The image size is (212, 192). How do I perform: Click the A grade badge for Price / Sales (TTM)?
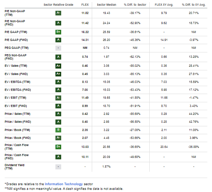[x=58, y=114]
